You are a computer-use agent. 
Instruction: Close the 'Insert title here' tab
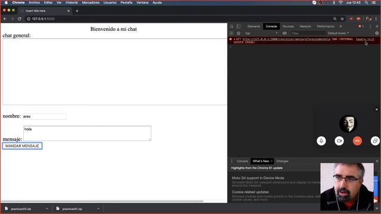click(x=68, y=11)
